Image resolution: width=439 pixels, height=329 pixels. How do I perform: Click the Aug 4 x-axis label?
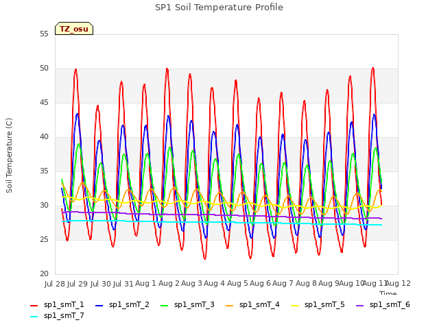pyautogui.click(x=215, y=283)
